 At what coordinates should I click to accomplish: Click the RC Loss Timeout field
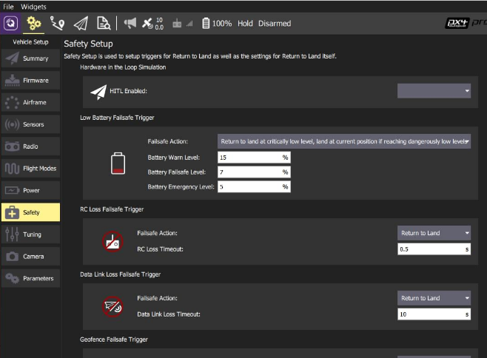(434, 249)
